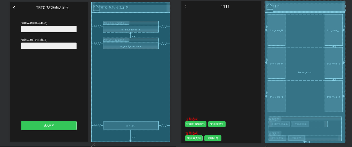Select txcvv_main view label in blueprint
Screen dimensions: 352x147
point(305,72)
